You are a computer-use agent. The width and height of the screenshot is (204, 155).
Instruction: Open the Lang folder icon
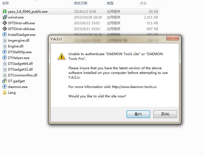(x=5, y=92)
